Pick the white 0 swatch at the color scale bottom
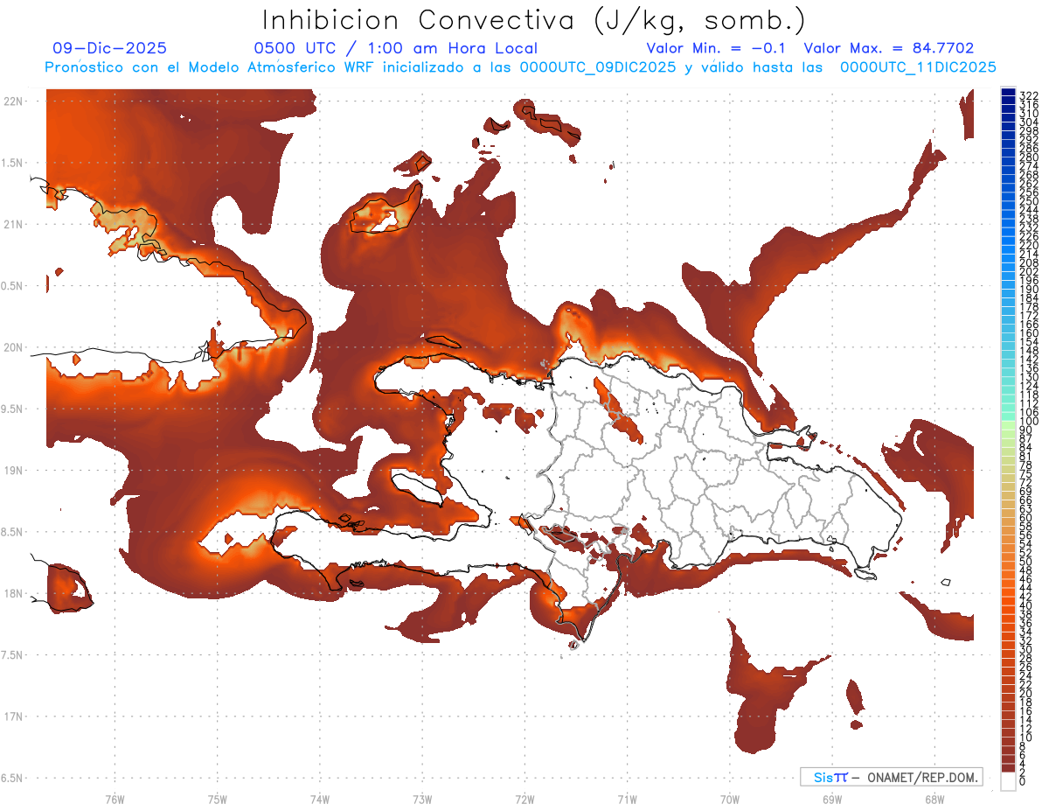The image size is (1049, 811). click(1008, 780)
